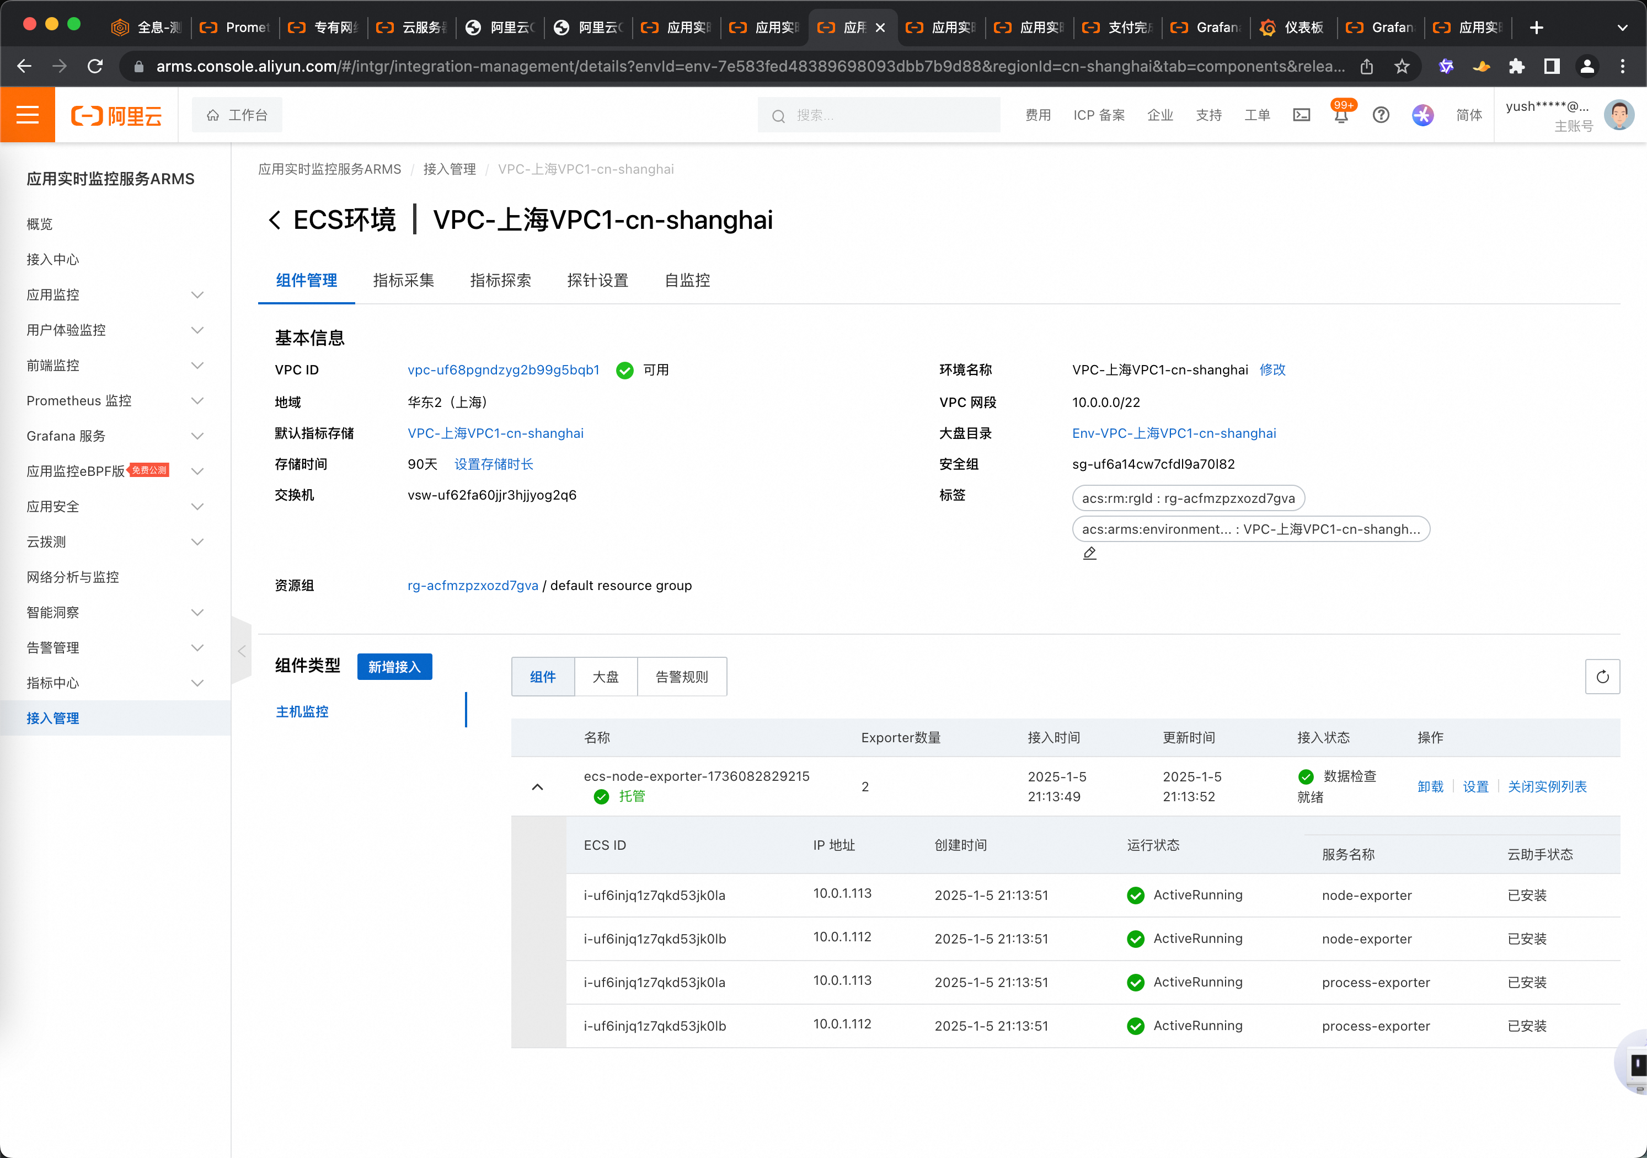Viewport: 1647px width, 1158px height.
Task: Open 工作台 workbench button
Action: 237,115
